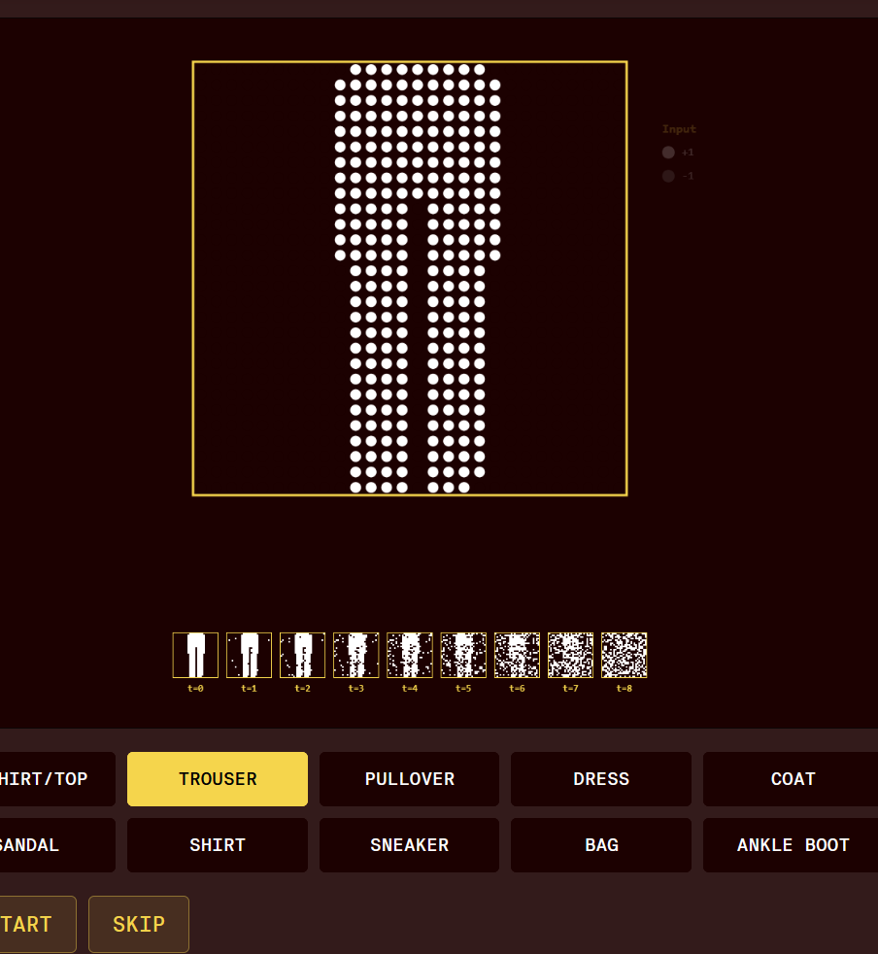This screenshot has width=878, height=954.
Task: Pick the DRESS class button
Action: (601, 779)
